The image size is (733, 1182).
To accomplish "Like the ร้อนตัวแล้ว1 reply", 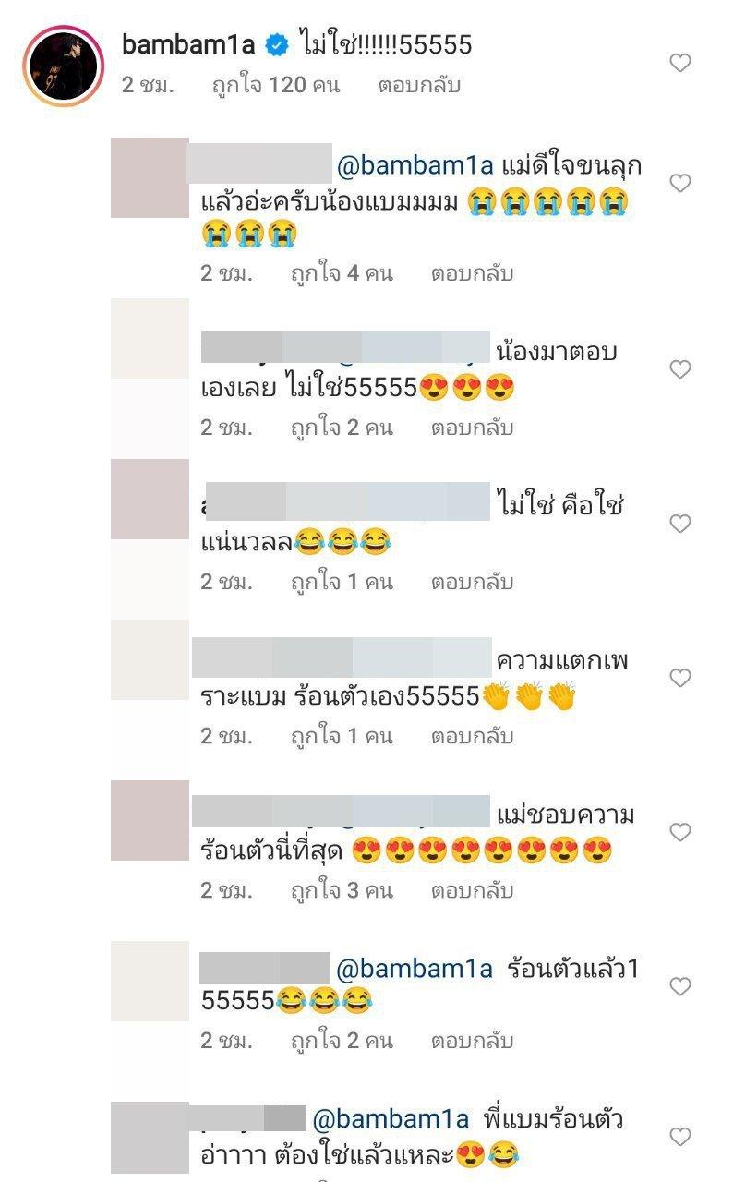I will (679, 987).
